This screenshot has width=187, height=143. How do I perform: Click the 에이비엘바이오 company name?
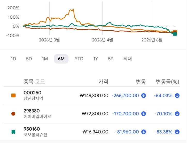coord(37,116)
